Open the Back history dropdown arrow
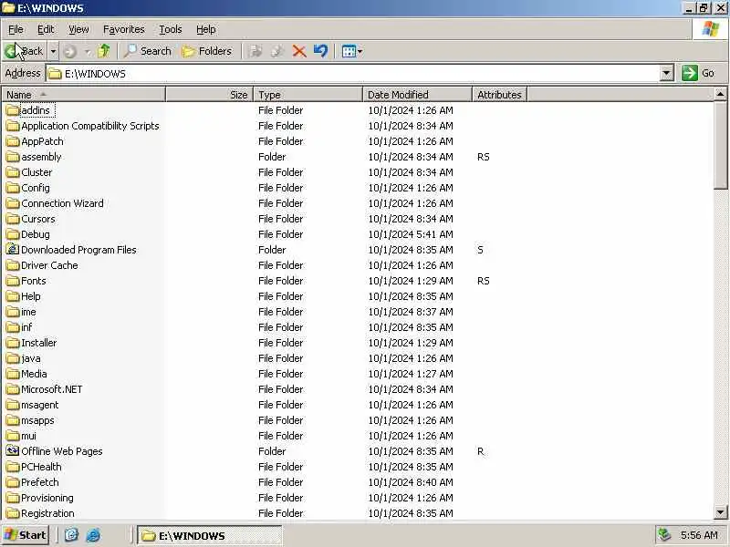730x547 pixels. tap(54, 51)
